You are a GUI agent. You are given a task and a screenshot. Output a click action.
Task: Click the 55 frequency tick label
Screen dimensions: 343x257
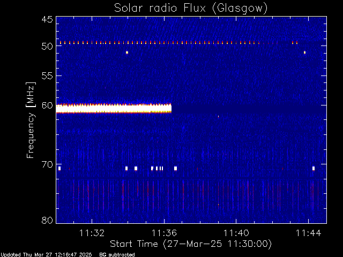[x=47, y=76]
